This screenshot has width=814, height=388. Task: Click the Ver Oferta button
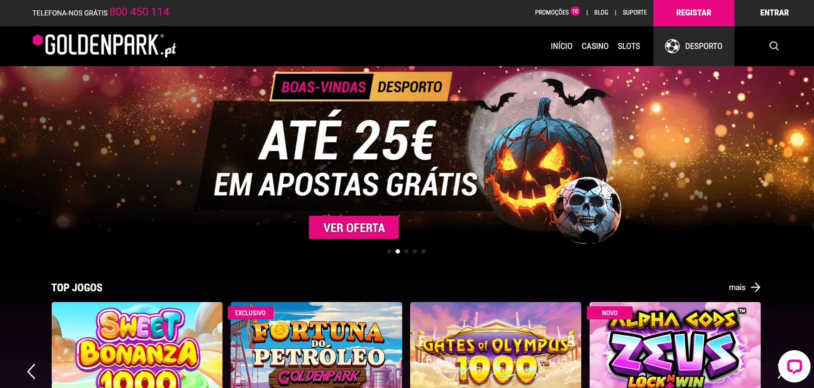(x=354, y=228)
